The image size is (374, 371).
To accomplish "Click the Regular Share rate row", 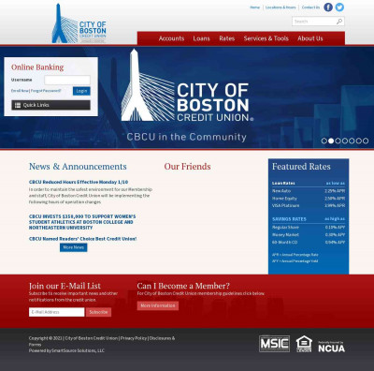I will tap(309, 228).
